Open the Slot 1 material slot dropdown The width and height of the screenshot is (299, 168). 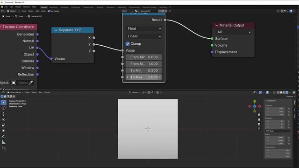click(127, 11)
